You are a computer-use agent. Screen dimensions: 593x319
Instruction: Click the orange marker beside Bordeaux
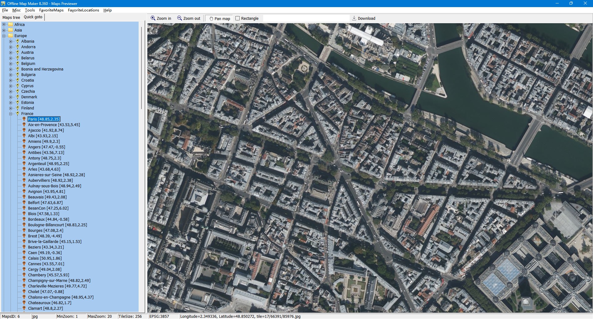coord(24,219)
